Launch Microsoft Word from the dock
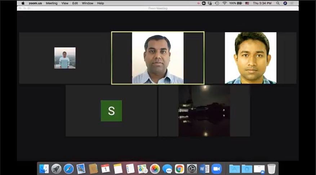Screen dimensions: 316x175 [204, 169]
